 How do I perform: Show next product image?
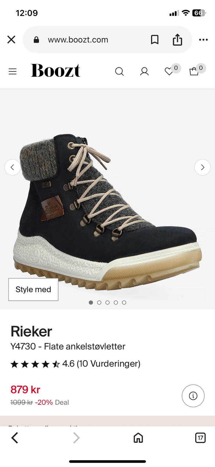click(x=202, y=167)
